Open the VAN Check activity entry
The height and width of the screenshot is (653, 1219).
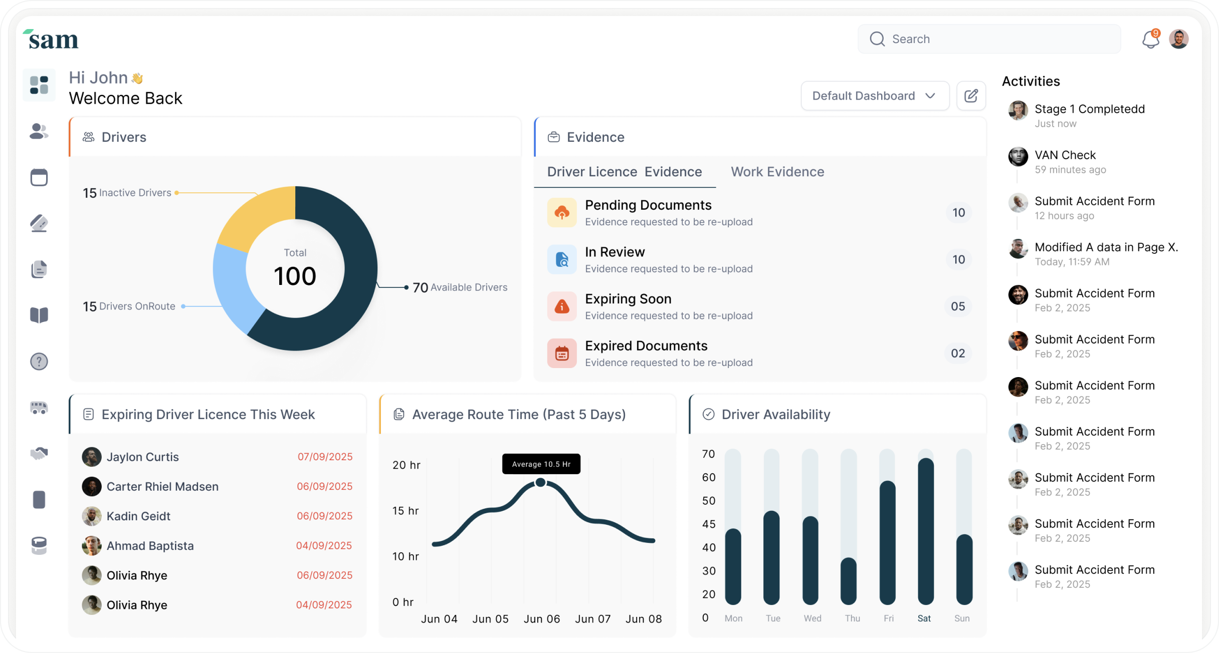[1065, 155]
